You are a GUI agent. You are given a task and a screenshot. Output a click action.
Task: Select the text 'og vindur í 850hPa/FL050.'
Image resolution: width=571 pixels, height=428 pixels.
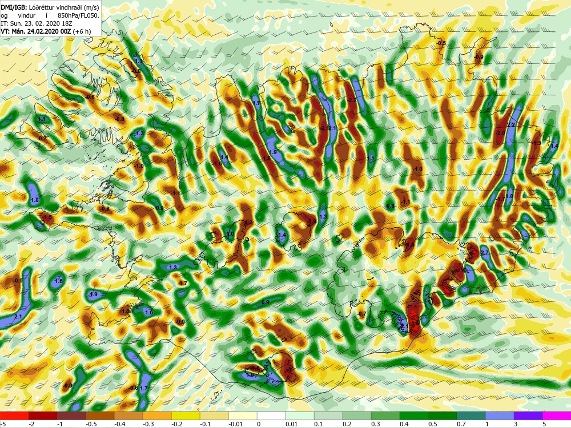[50, 15]
